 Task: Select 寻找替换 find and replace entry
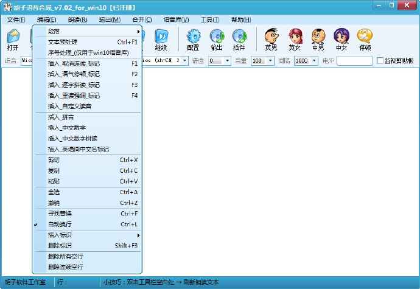click(60, 214)
